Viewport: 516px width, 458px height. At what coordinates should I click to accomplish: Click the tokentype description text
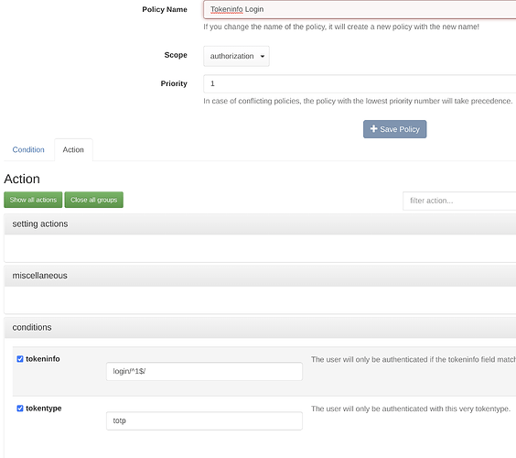click(411, 409)
